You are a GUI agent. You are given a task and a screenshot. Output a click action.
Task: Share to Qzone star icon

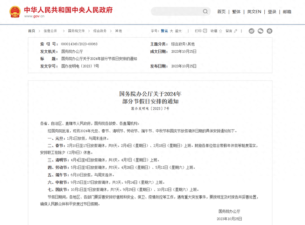point(269,31)
